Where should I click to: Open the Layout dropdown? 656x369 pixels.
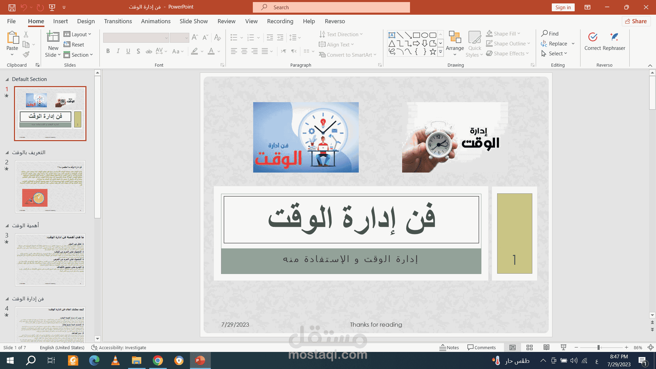coord(78,34)
